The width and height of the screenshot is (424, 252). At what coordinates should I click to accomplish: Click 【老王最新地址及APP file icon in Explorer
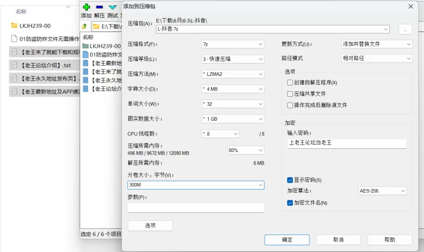14,92
